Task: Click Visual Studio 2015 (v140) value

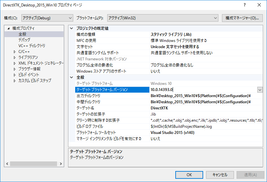Action: tap(172, 133)
